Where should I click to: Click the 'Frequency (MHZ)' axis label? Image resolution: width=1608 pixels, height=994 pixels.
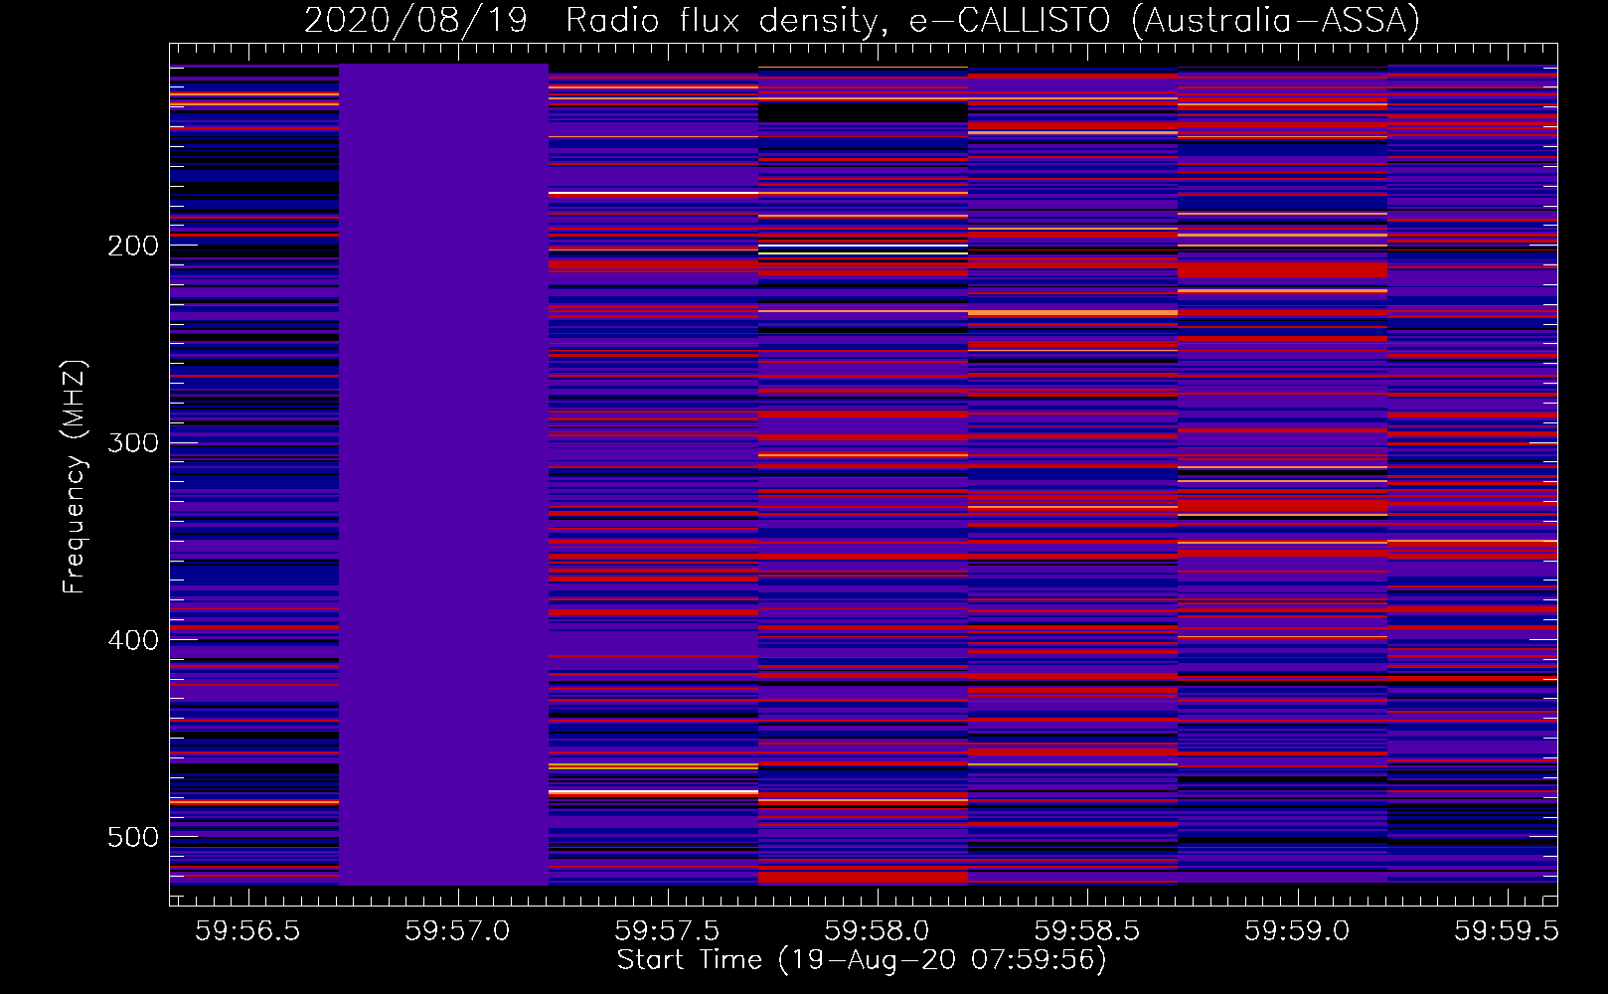point(75,477)
